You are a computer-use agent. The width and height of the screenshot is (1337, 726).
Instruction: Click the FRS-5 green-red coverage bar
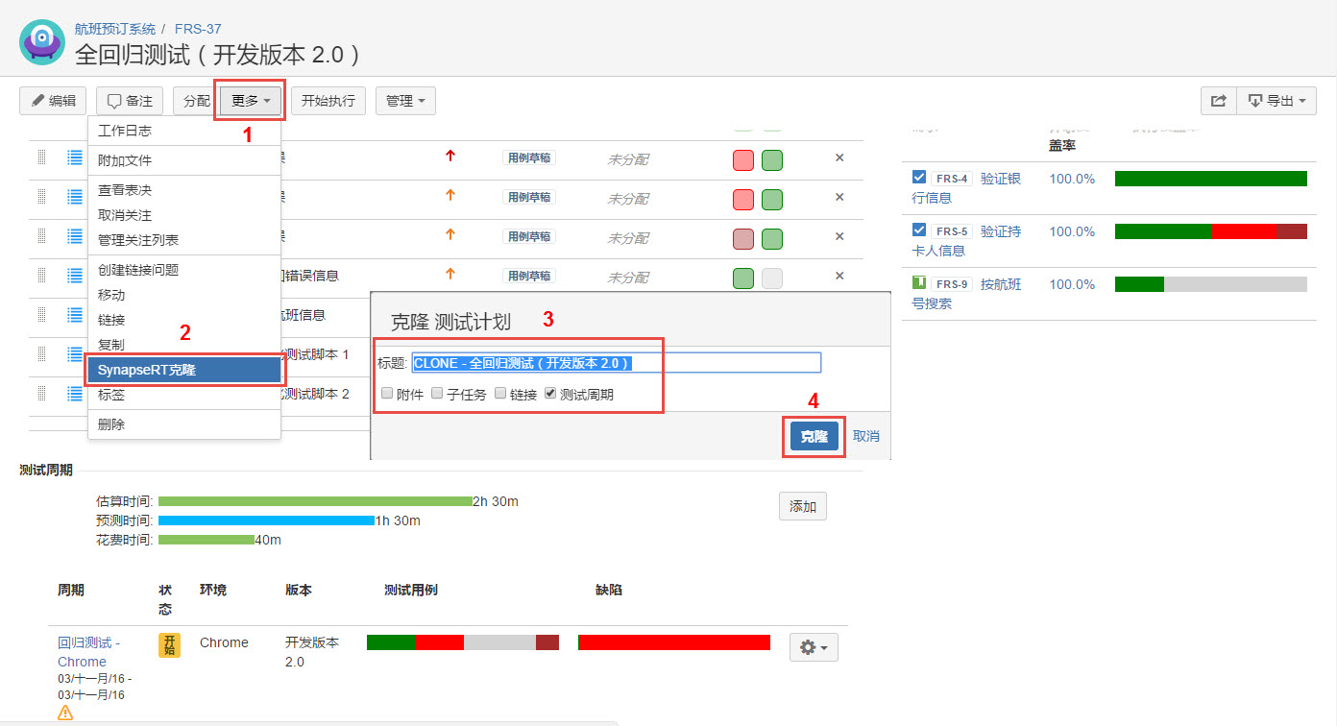(x=1211, y=231)
